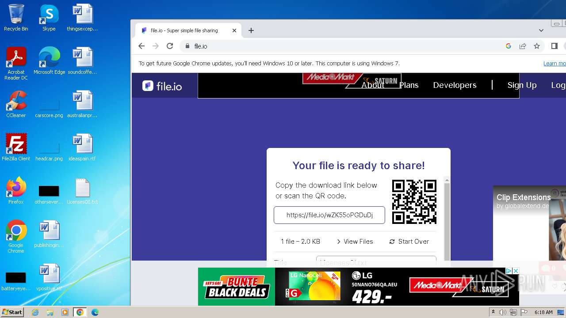The image size is (566, 318).
Task: Open the network tray icon
Action: coord(513,312)
